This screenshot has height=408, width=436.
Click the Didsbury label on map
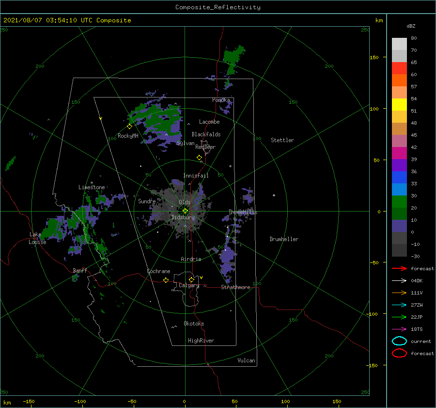(x=183, y=217)
